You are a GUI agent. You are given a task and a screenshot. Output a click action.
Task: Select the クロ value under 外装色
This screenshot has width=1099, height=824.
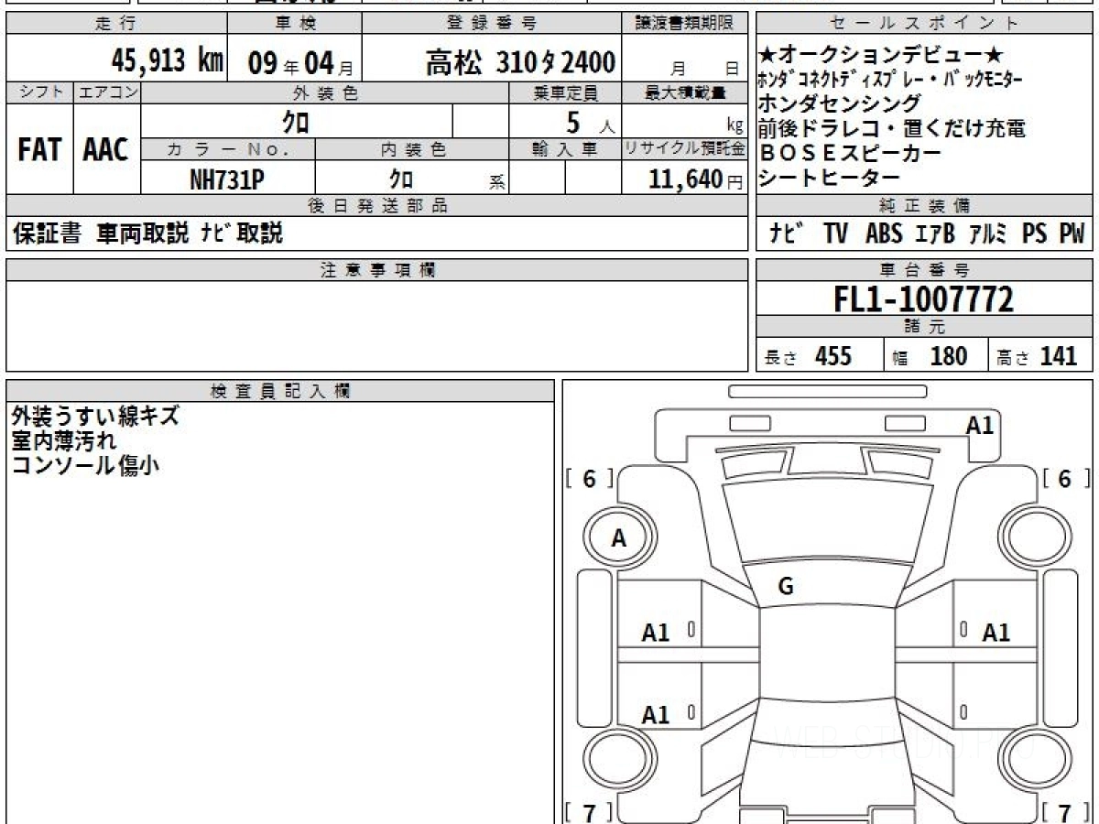coord(296,121)
